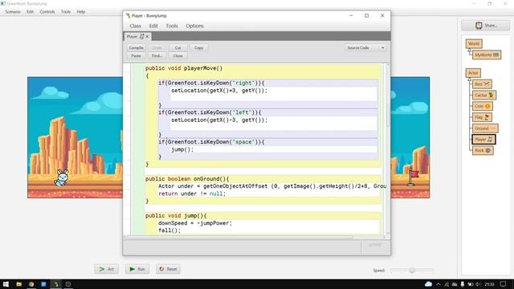Open the Edit menu in Player editor
The height and width of the screenshot is (289, 514).
coord(153,26)
